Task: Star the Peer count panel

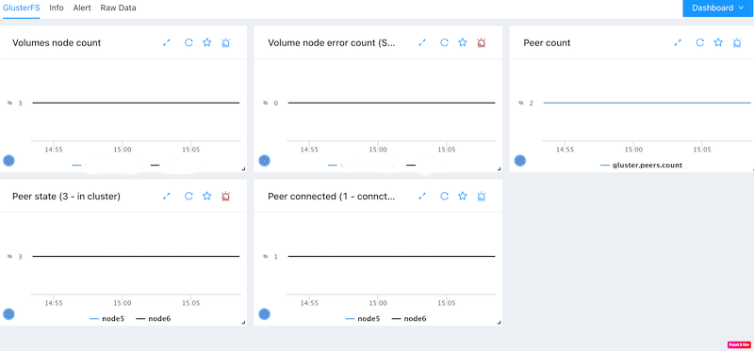Action: coord(718,42)
